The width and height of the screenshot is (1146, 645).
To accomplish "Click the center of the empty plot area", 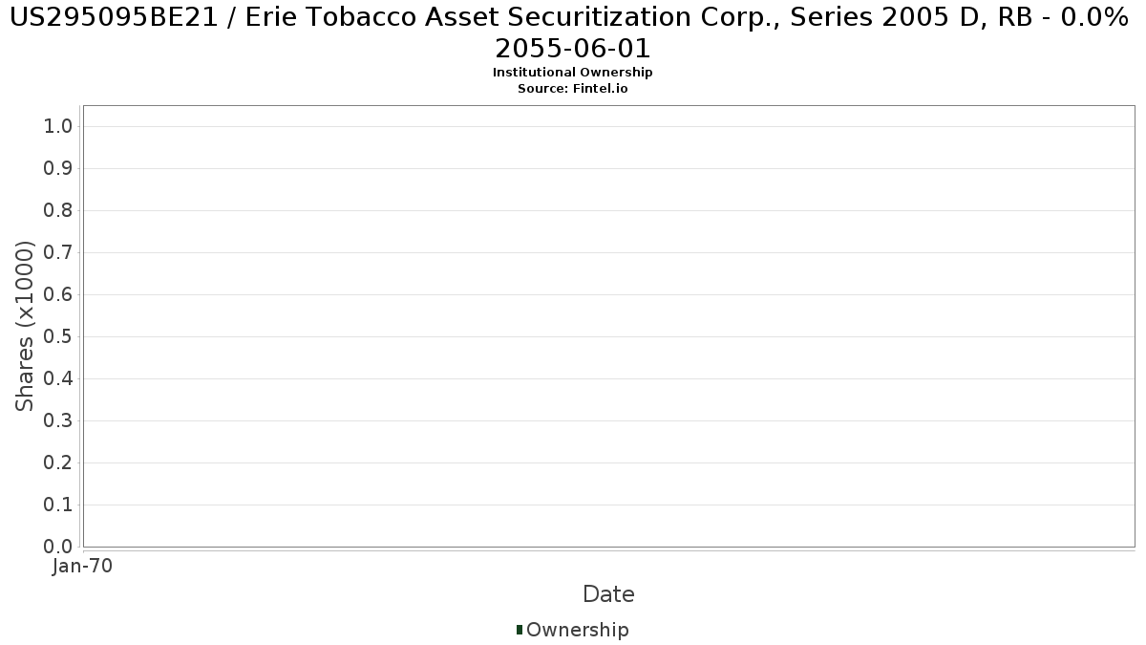I will pyautogui.click(x=608, y=326).
